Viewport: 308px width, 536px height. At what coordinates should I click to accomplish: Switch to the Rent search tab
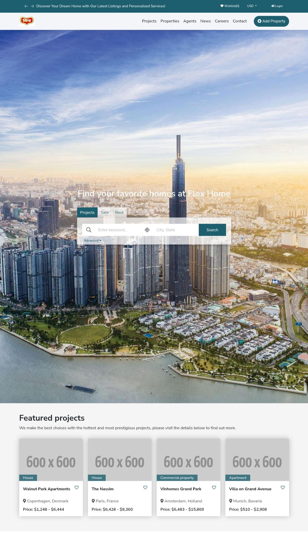(119, 212)
